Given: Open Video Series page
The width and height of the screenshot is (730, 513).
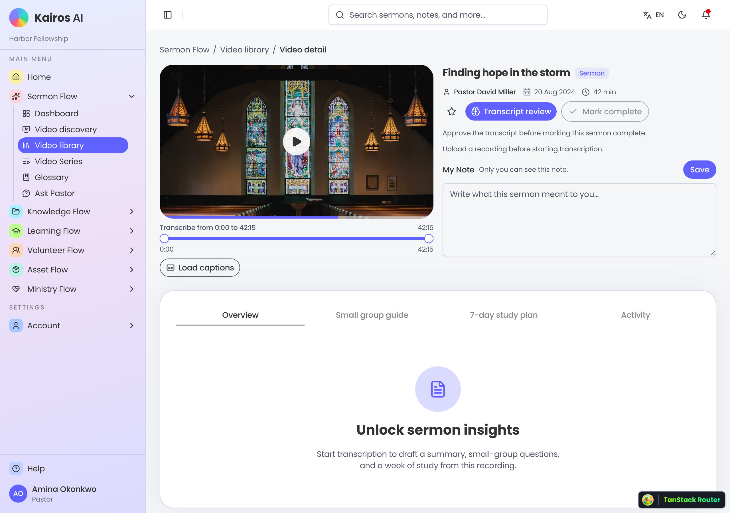Looking at the screenshot, I should pos(73,161).
